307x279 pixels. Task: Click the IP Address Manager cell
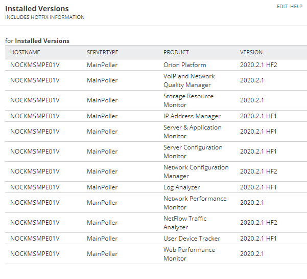click(192, 116)
